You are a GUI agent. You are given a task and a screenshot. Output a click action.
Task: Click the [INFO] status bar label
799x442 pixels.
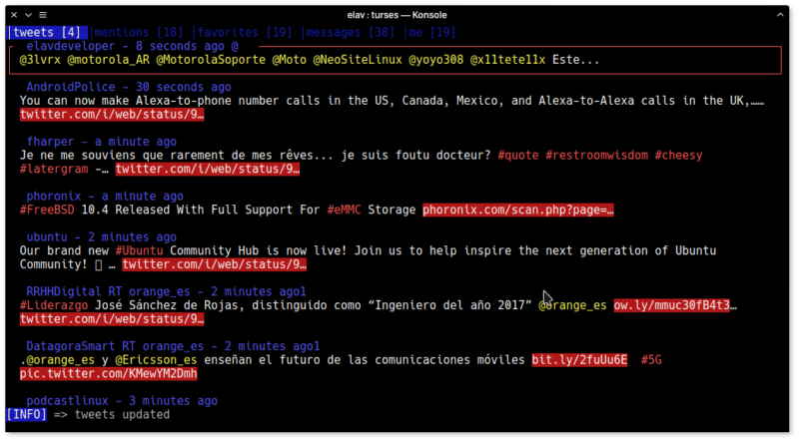27,414
